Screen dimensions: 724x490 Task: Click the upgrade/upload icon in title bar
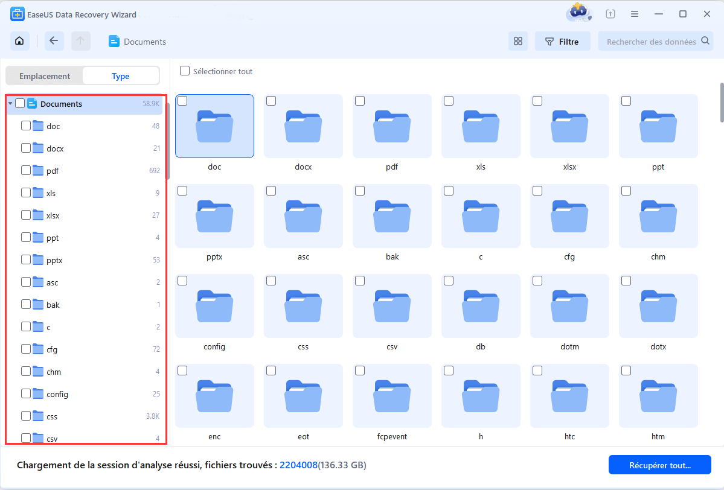click(610, 13)
